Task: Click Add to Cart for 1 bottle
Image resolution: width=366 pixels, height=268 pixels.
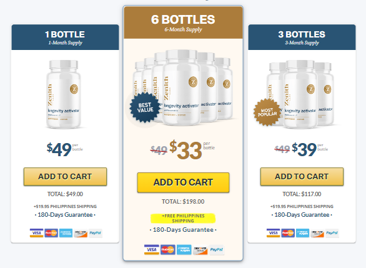Action: (x=65, y=177)
